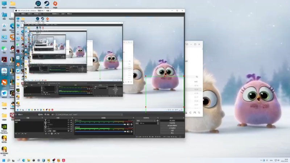Toggle visibility of the selected window capture source

pyautogui.click(x=69, y=129)
